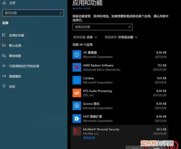
Task: Focus the 搜索此列表 search field
Action: pyautogui.click(x=102, y=27)
